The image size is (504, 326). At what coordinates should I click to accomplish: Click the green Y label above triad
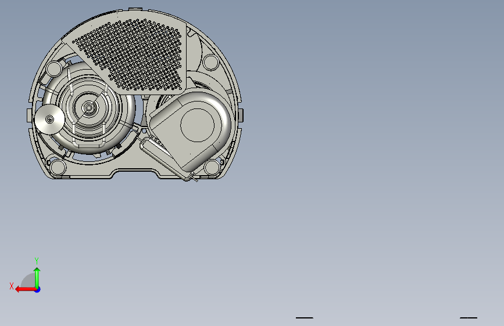coord(37,260)
